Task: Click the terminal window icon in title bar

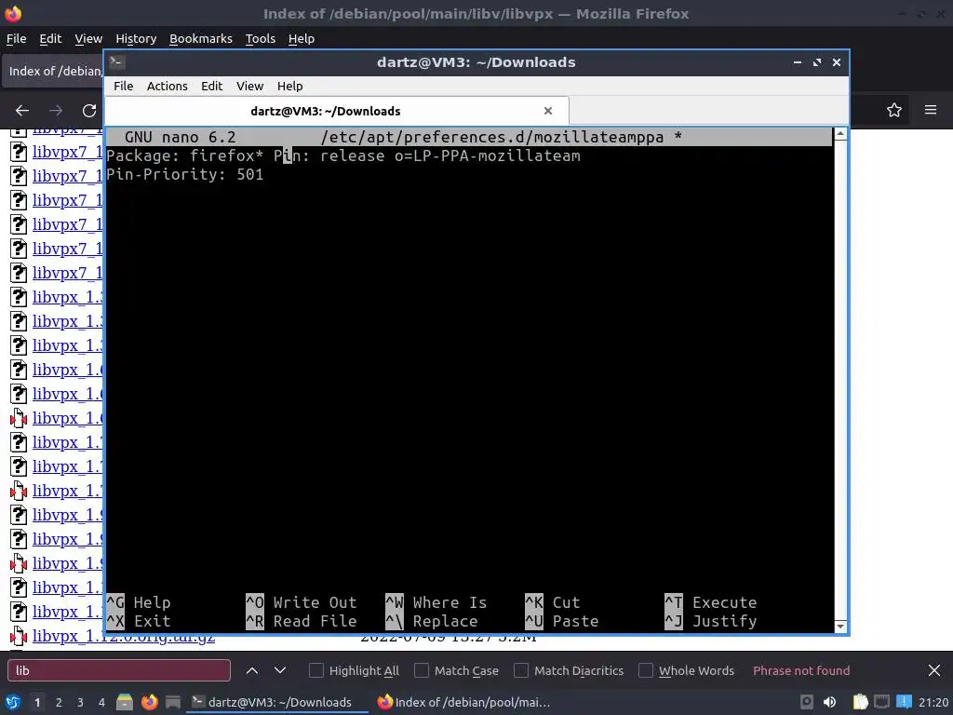Action: (x=117, y=62)
